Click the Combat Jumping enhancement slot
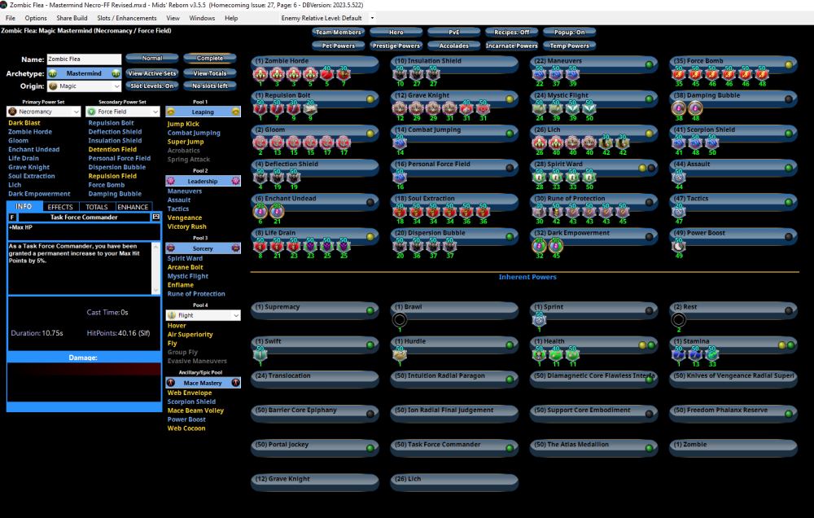Screen dimensions: 814x518 point(400,143)
